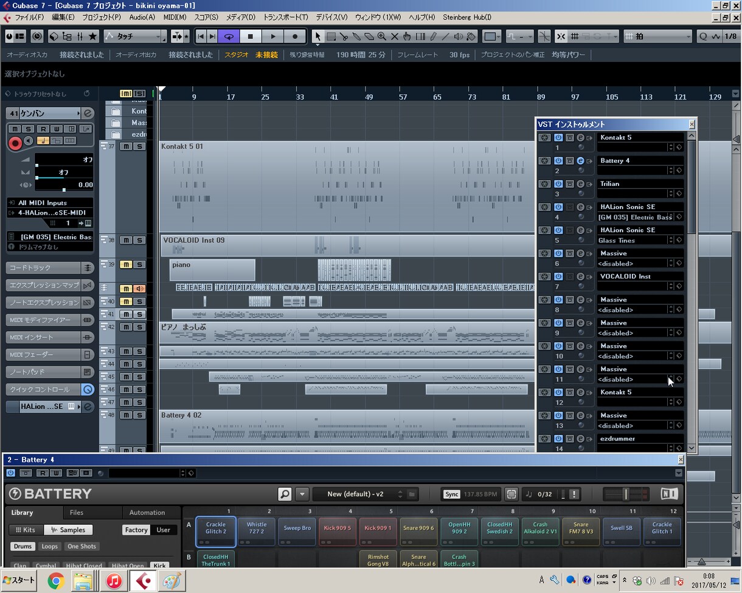Screen dimensions: 742x593
Task: Open the grid type 拍 dropdown
Action: click(x=658, y=36)
